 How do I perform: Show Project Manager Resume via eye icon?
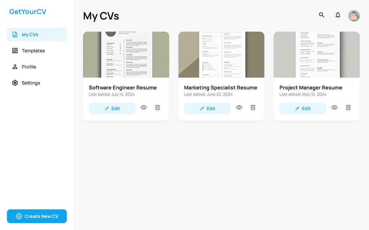pos(334,107)
